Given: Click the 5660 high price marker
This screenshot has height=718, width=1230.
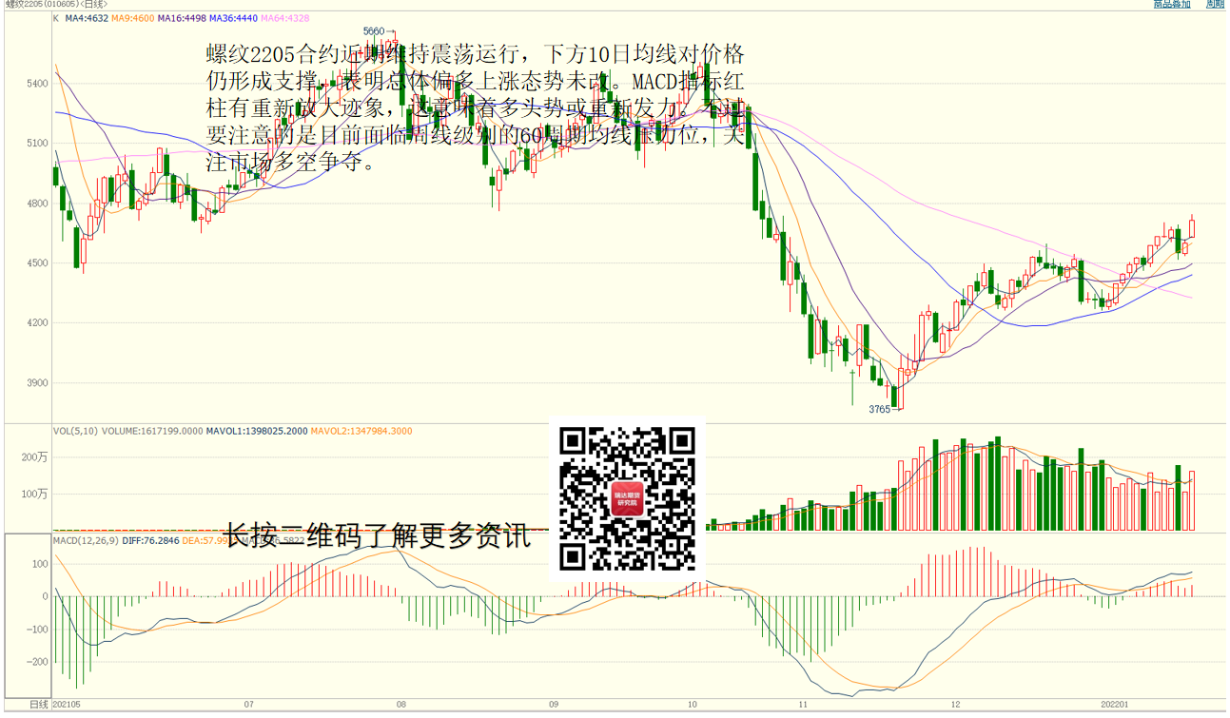Looking at the screenshot, I should coord(375,31).
